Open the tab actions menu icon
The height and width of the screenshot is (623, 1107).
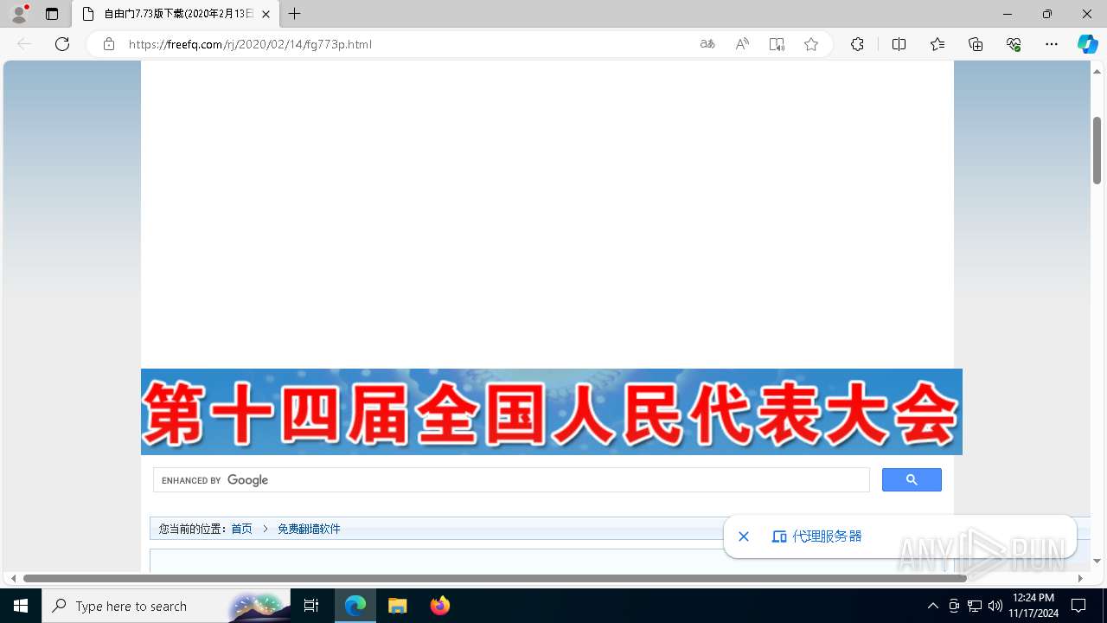click(x=52, y=14)
